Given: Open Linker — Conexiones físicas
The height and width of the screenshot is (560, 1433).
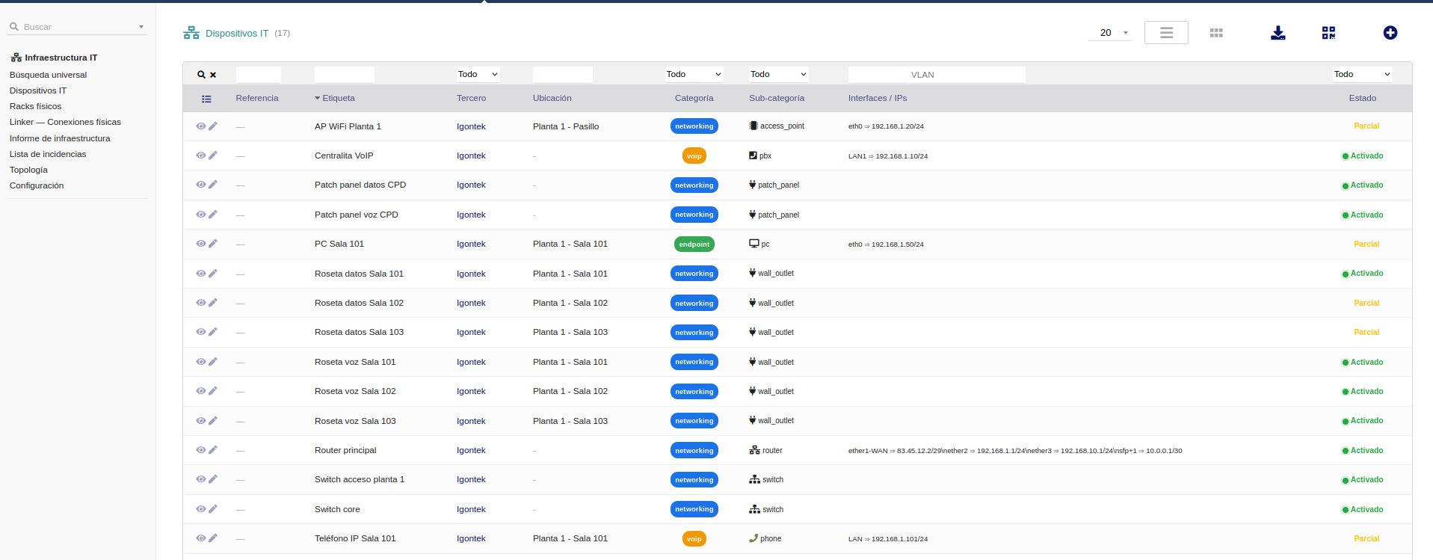Looking at the screenshot, I should coord(65,122).
